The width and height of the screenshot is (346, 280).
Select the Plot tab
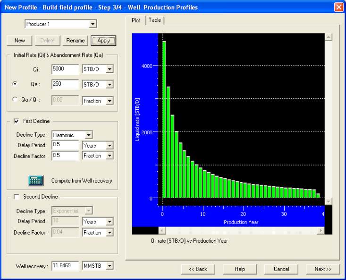(135, 20)
